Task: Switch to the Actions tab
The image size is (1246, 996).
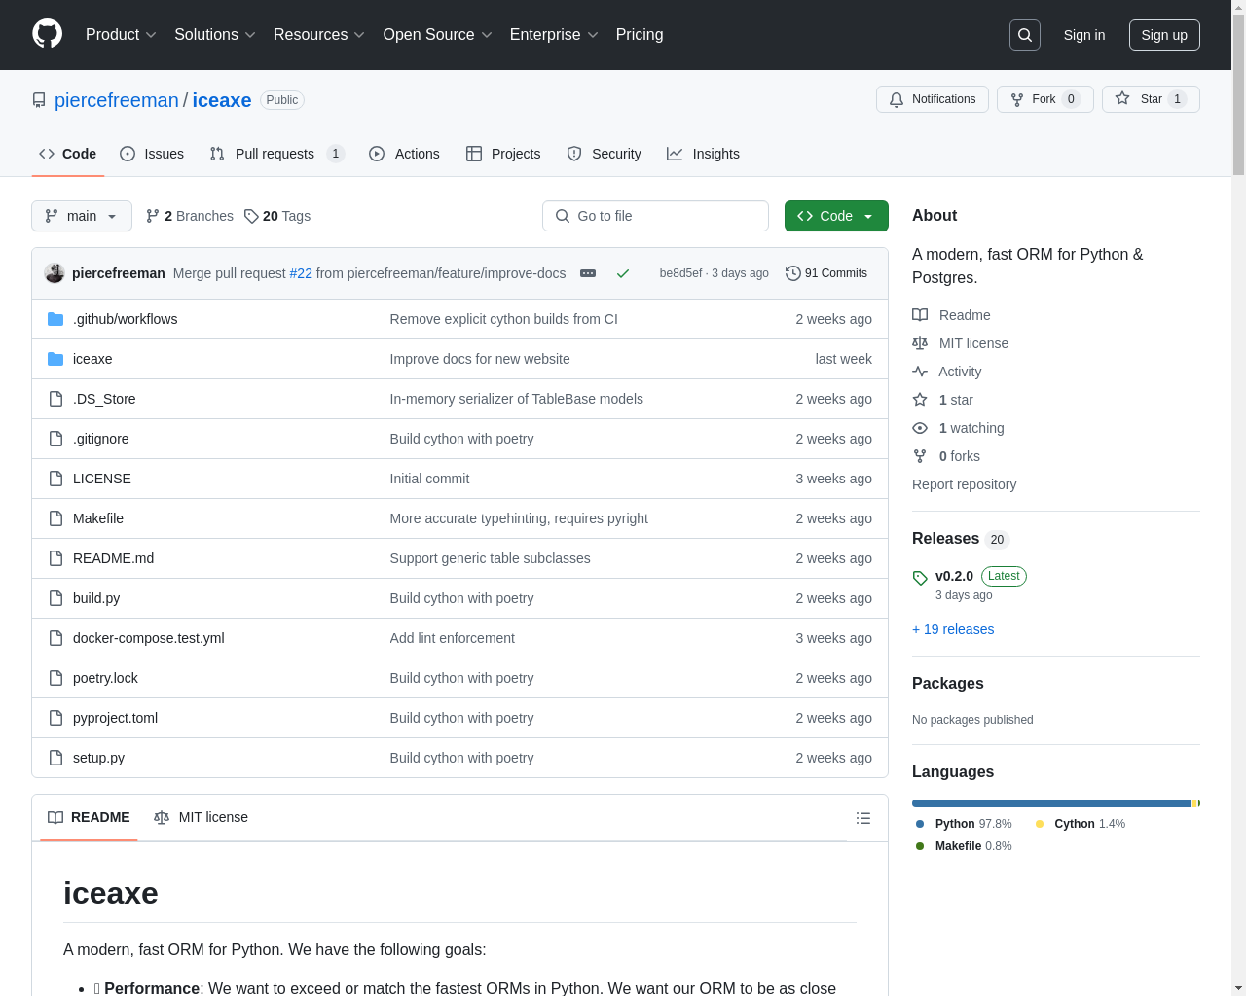Action: pyautogui.click(x=405, y=154)
